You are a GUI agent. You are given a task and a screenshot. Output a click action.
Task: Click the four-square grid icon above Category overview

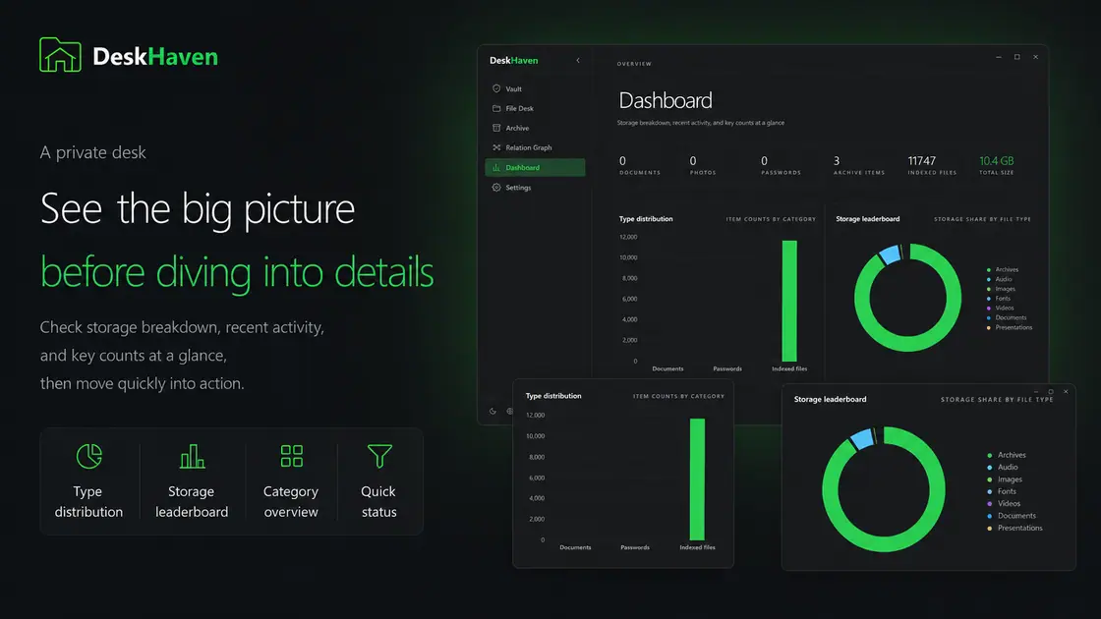291,456
